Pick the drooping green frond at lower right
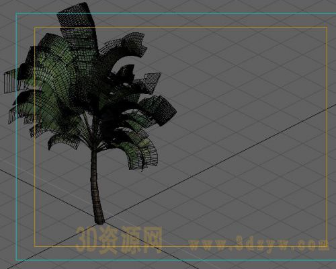 (x=141, y=153)
